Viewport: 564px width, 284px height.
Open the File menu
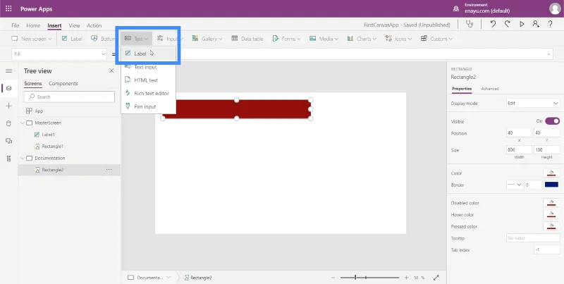coord(15,25)
